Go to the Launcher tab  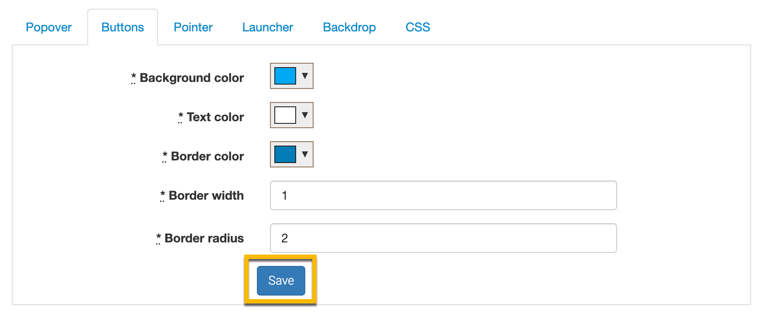(x=267, y=27)
